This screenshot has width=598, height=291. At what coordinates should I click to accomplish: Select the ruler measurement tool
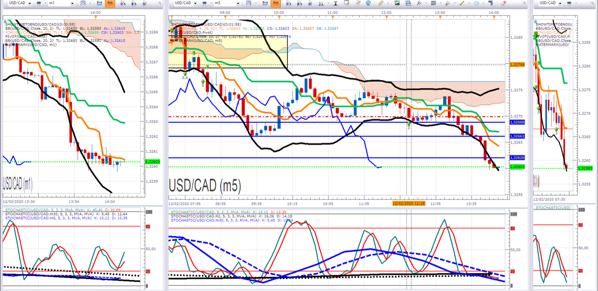pos(381,3)
